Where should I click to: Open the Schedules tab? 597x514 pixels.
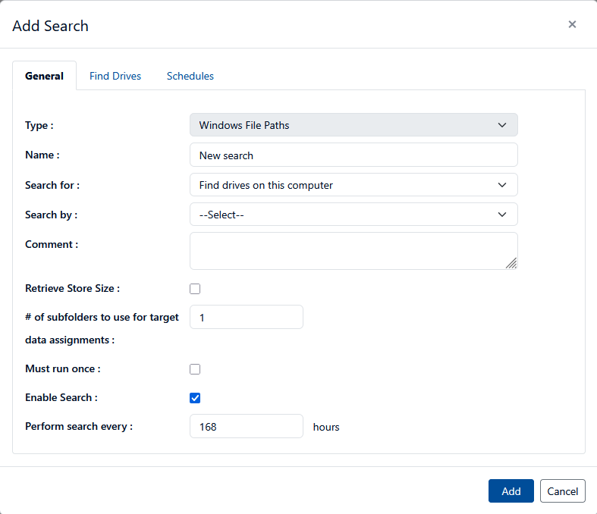point(190,76)
